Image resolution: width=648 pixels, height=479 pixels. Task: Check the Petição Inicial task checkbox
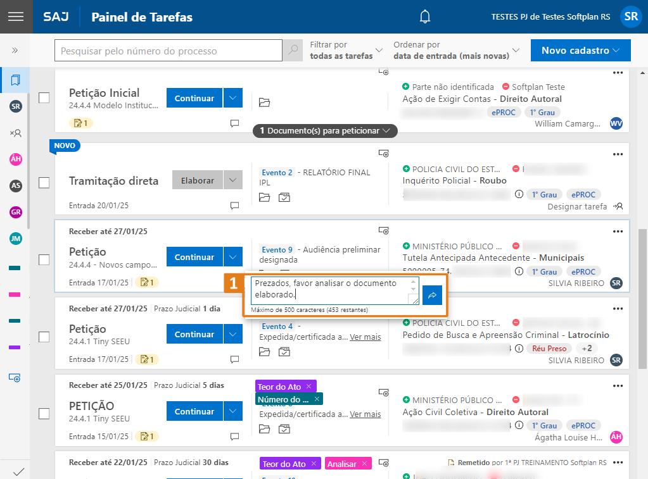(44, 98)
